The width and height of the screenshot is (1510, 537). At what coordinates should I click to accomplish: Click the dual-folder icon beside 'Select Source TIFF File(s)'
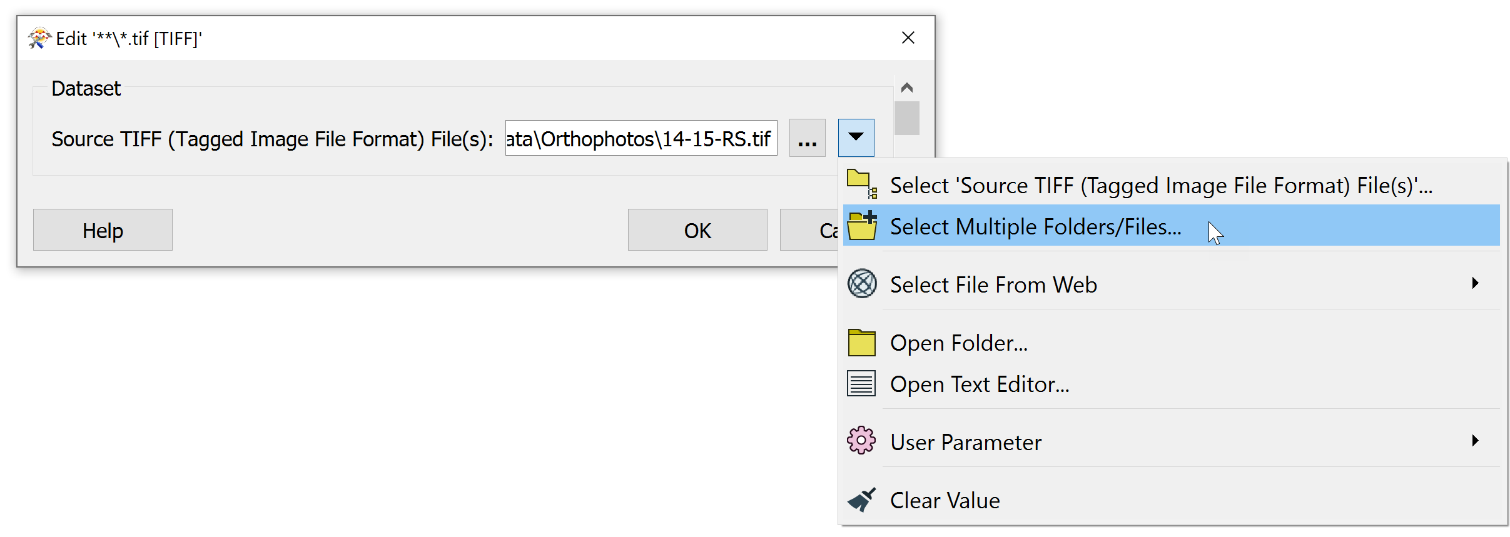click(x=862, y=183)
